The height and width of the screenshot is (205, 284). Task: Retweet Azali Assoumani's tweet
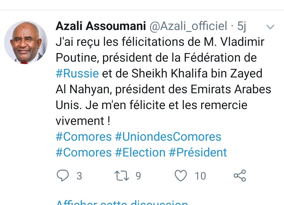122,176
